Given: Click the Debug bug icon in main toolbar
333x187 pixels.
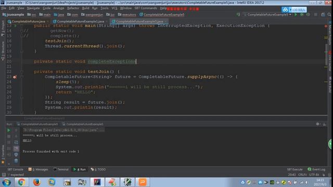Looking at the screenshot, I should click(x=302, y=15).
